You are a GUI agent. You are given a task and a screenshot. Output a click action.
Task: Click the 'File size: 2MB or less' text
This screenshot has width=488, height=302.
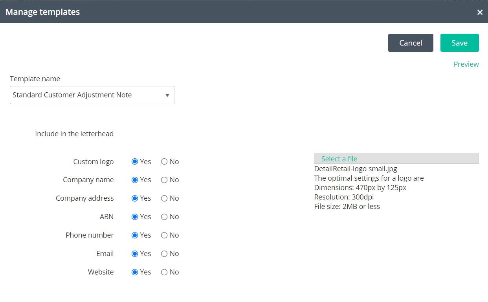(347, 207)
